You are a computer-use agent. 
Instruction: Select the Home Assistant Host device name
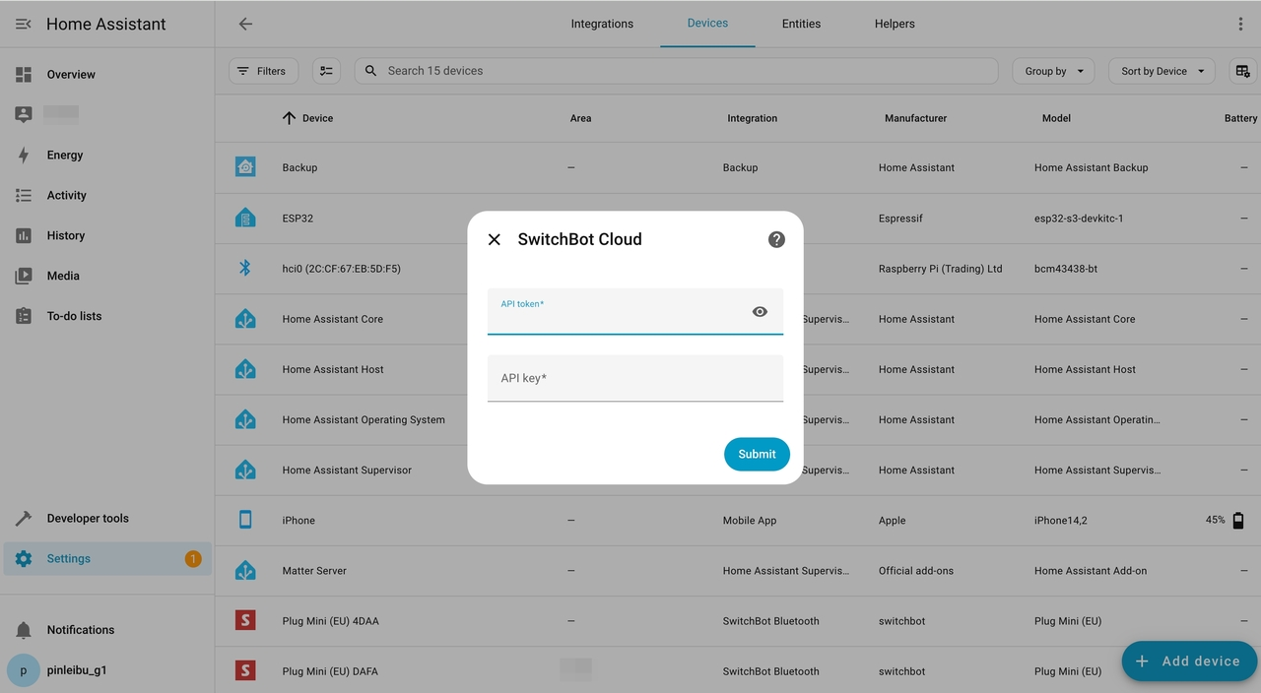click(x=333, y=369)
